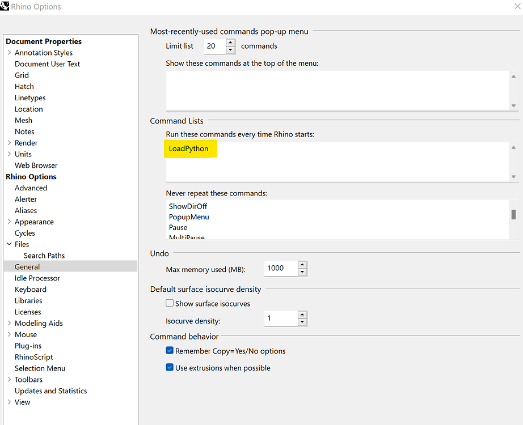Expand the Appearance tree node

[x=9, y=222]
